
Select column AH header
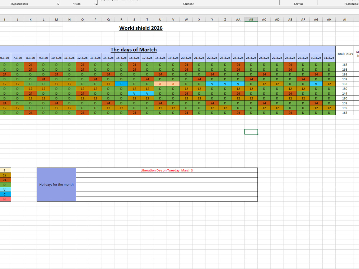click(329, 20)
